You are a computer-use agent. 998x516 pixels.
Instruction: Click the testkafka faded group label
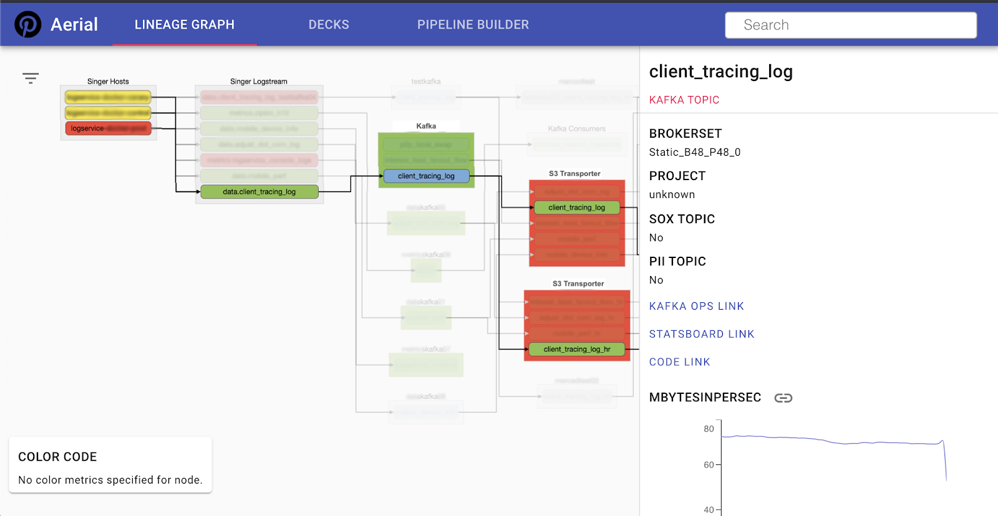(426, 82)
